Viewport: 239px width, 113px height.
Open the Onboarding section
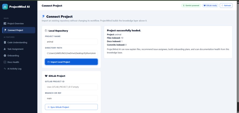click(19, 56)
